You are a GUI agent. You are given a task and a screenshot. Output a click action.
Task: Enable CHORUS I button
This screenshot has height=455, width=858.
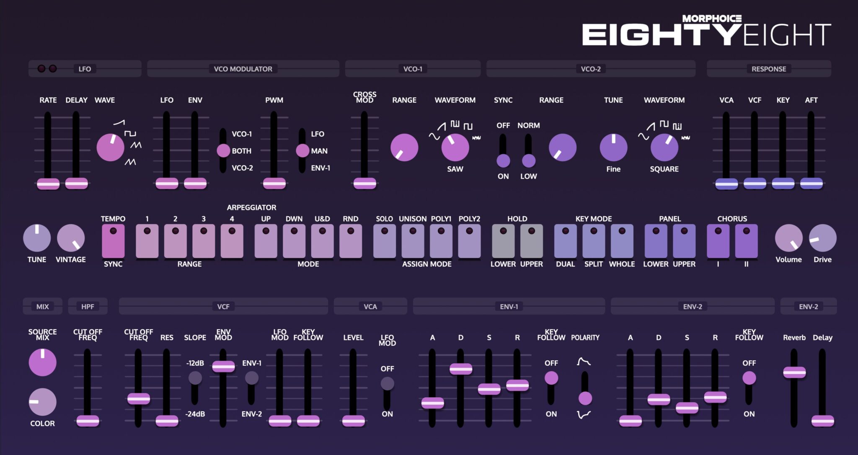718,241
